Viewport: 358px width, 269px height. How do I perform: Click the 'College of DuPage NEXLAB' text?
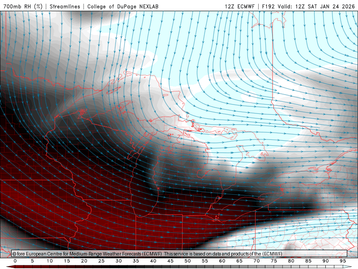[x=123, y=6]
